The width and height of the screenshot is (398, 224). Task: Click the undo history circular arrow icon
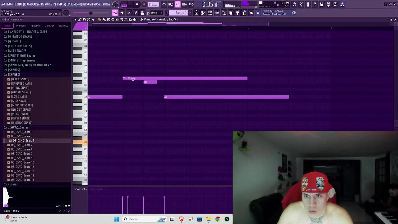tap(294, 4)
